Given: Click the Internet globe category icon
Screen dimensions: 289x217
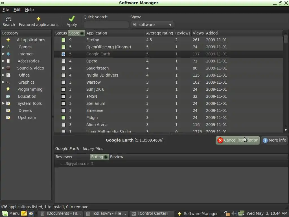Looking at the screenshot, I should (8, 54).
